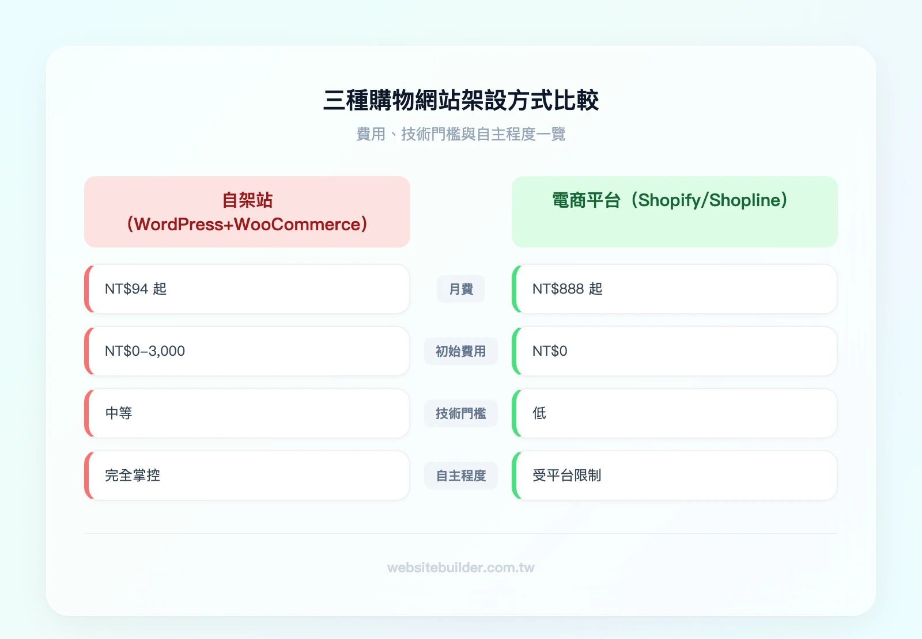Click the NT$94 起 cell

[247, 289]
